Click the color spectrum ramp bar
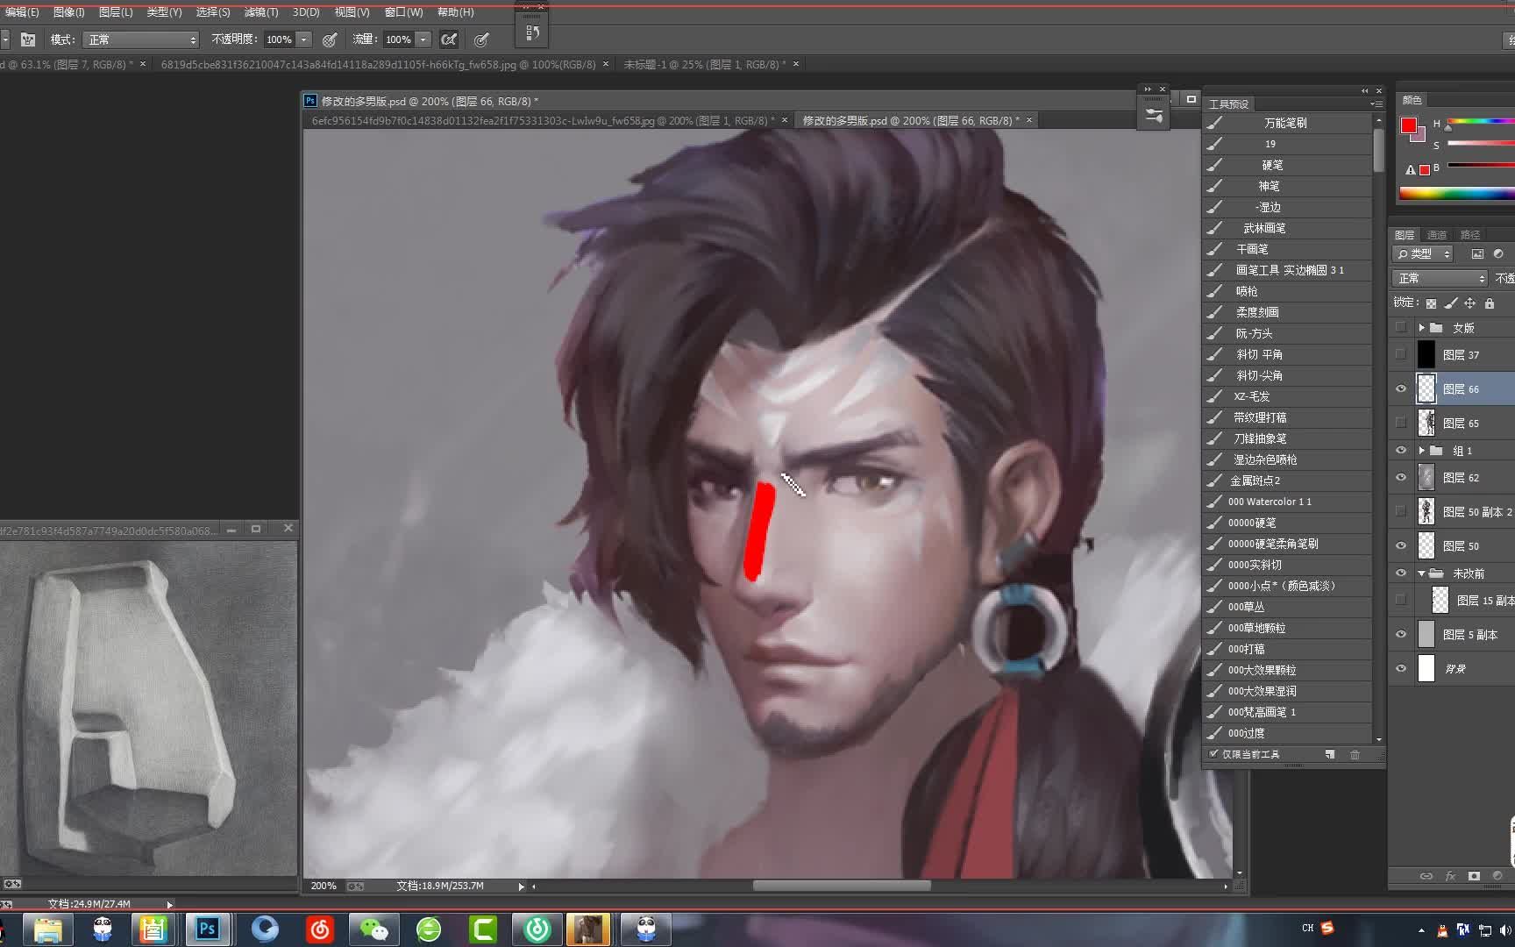The height and width of the screenshot is (947, 1515). click(x=1456, y=194)
